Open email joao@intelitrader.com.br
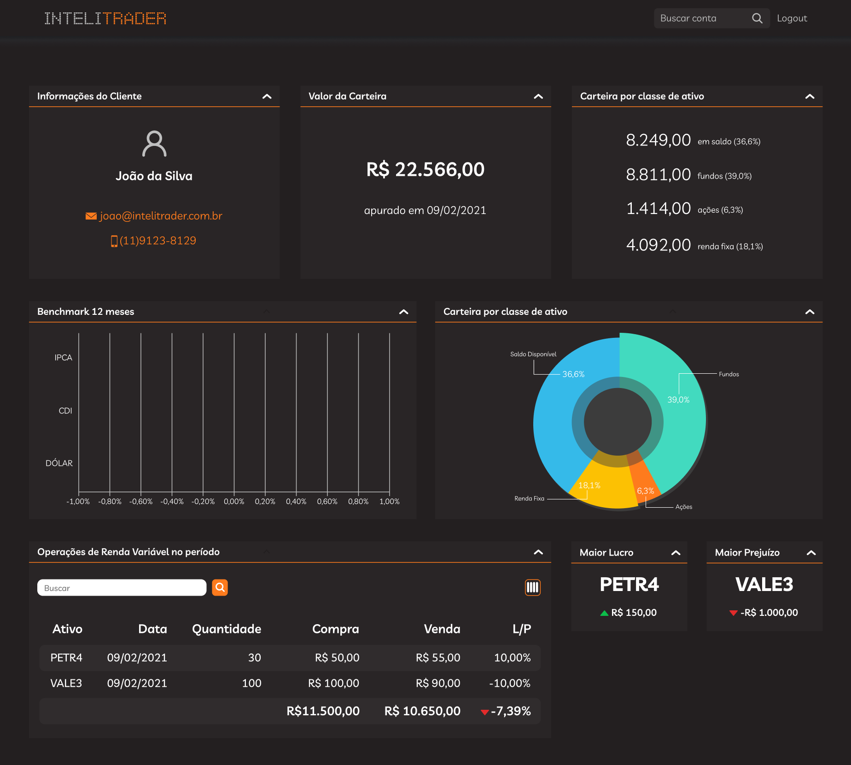 coord(161,216)
